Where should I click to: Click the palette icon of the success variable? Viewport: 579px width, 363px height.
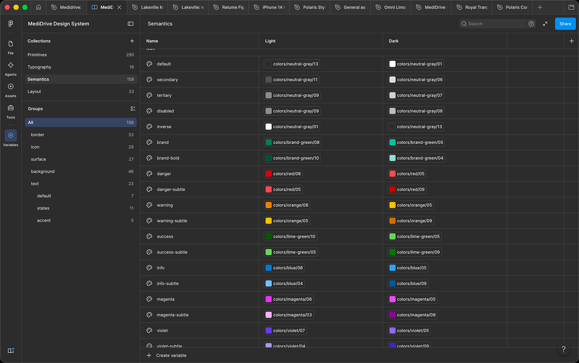click(x=149, y=236)
